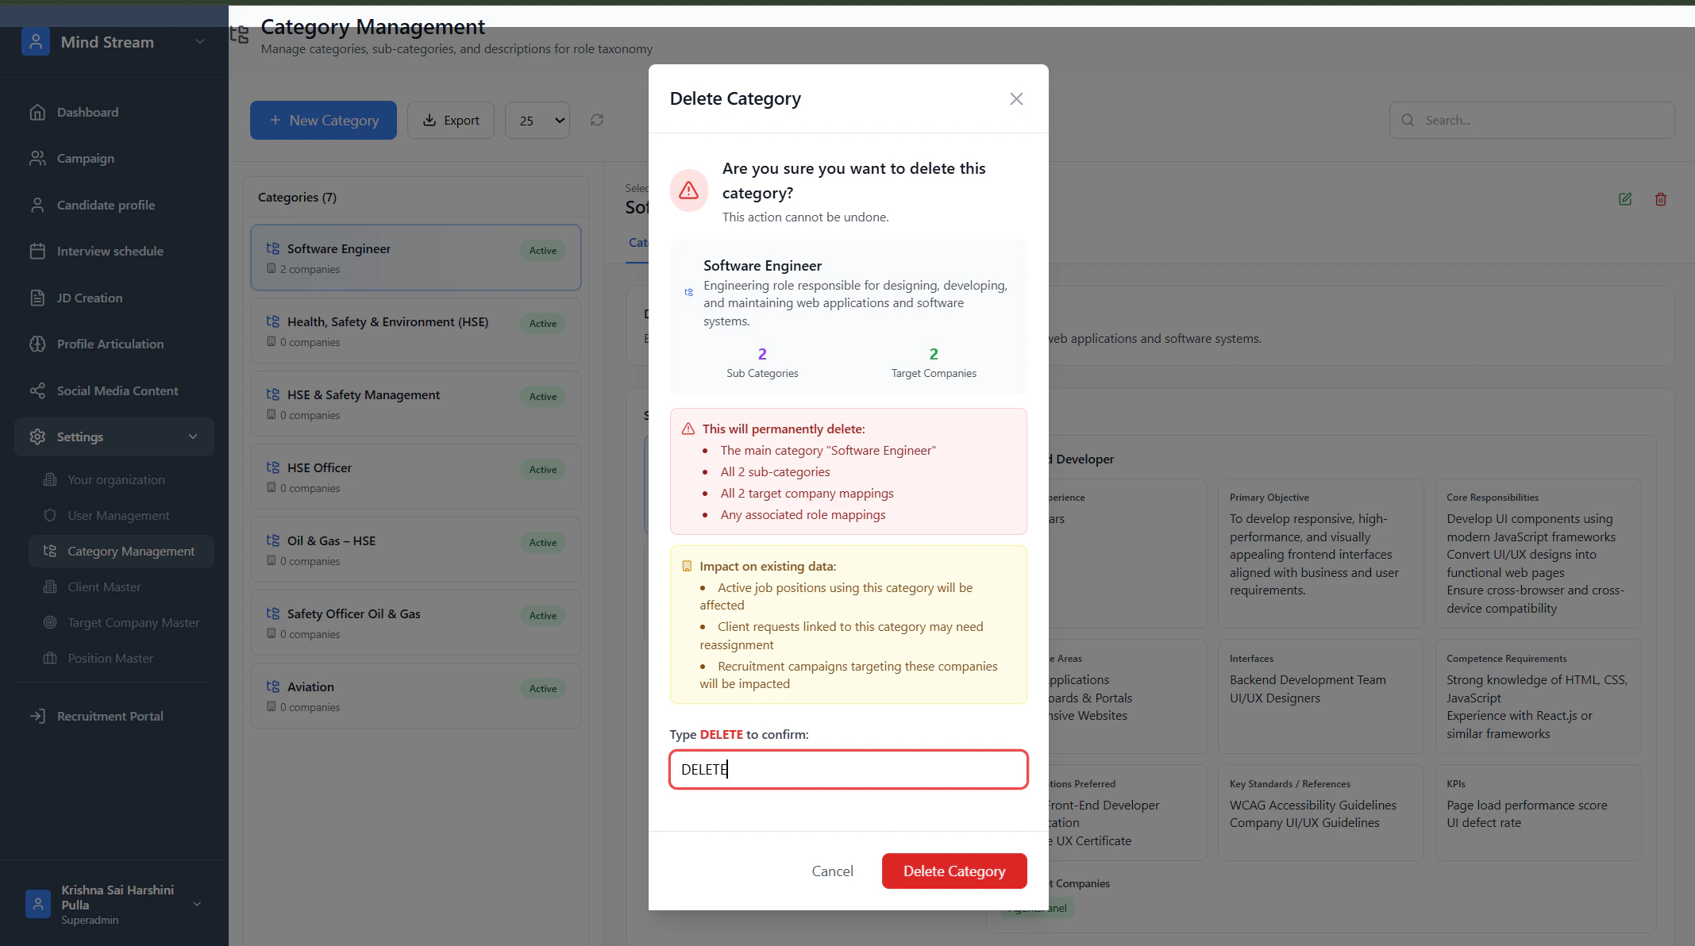Click the Export button

(450, 121)
